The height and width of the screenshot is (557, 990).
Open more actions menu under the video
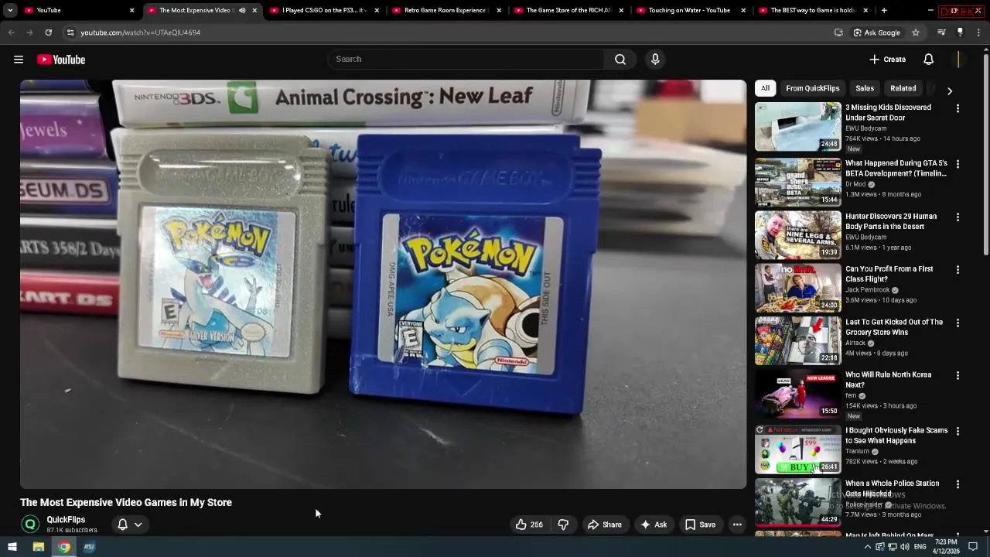click(737, 525)
